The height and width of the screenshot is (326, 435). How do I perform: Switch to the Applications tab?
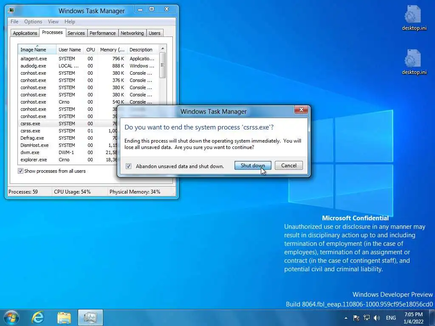click(25, 33)
